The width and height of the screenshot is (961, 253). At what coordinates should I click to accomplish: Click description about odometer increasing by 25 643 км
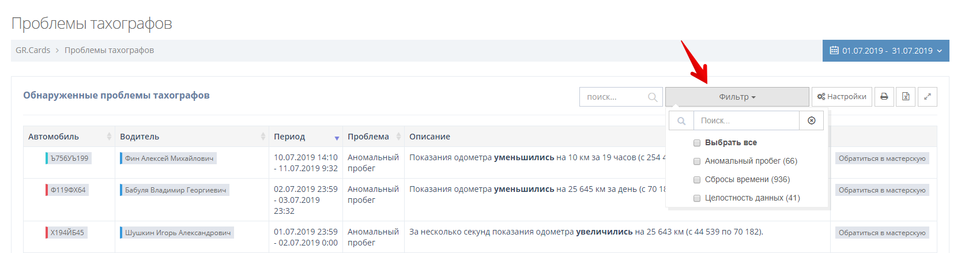tap(586, 232)
